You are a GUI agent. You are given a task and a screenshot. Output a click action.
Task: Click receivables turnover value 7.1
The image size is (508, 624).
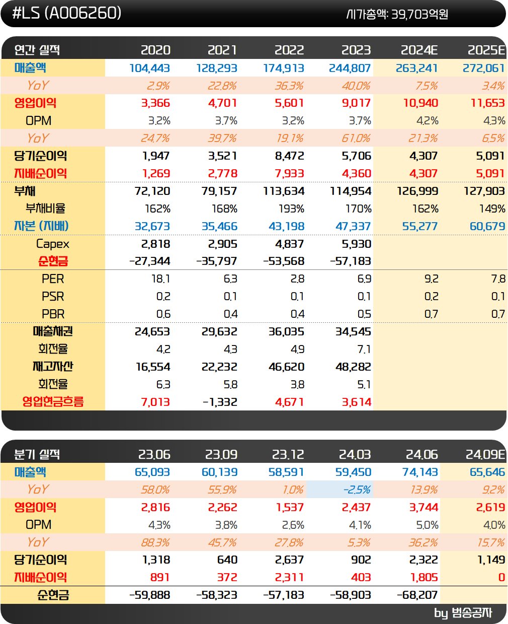[364, 350]
